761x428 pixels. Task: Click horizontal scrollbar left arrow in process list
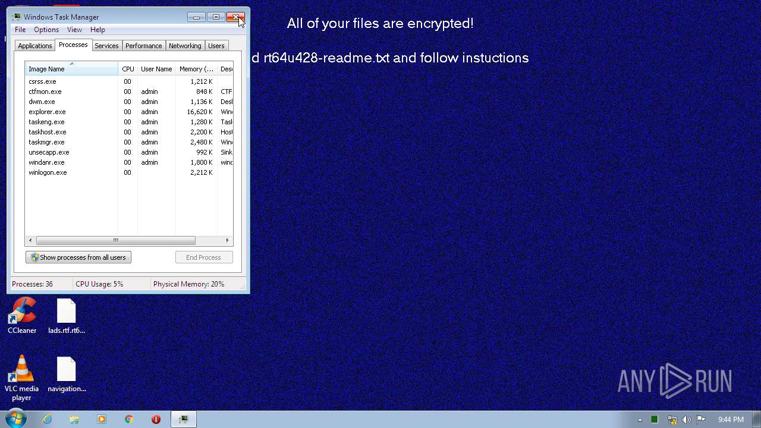[x=30, y=240]
